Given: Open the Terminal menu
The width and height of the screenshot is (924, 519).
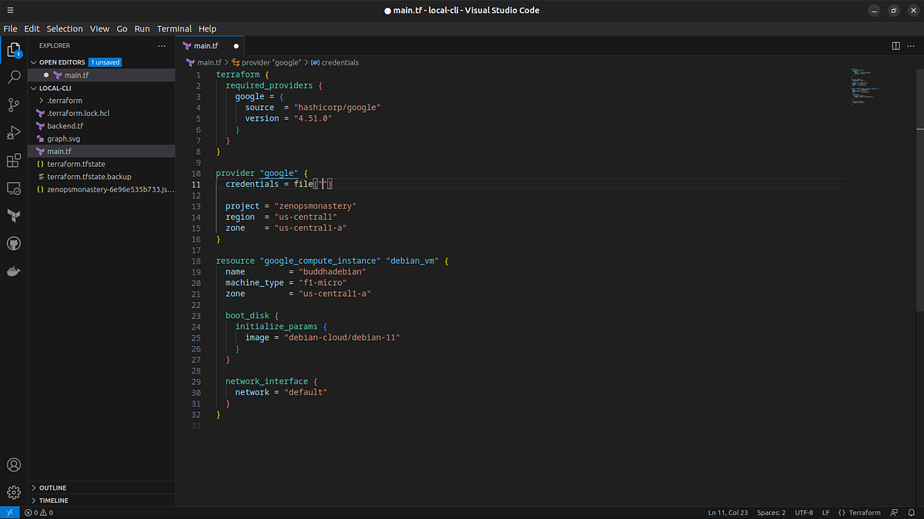Looking at the screenshot, I should point(174,28).
